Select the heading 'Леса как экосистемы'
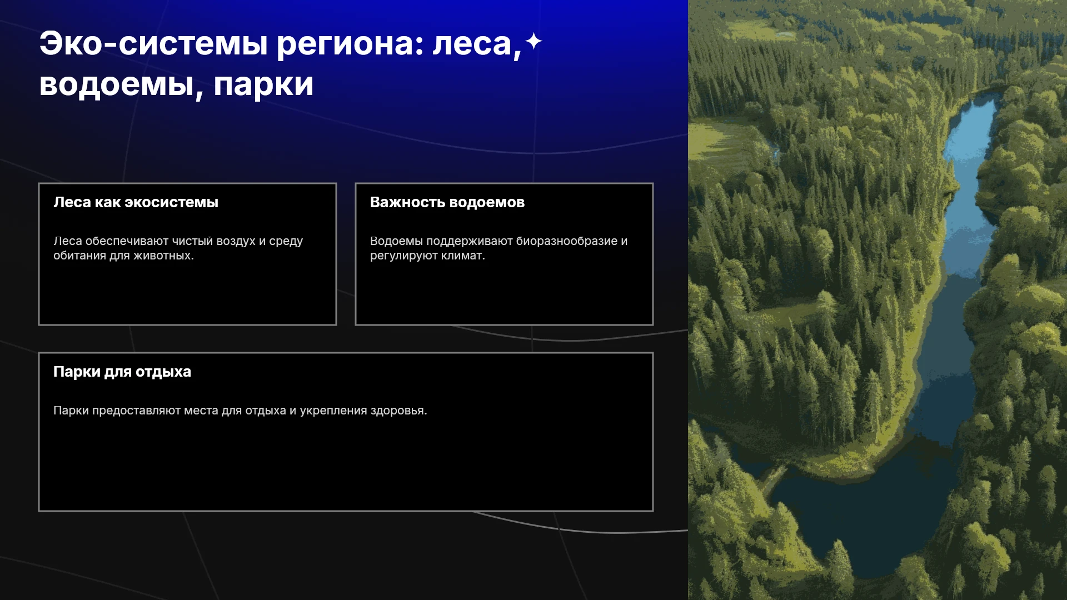Screen dimensions: 1067x600 pyautogui.click(x=136, y=202)
